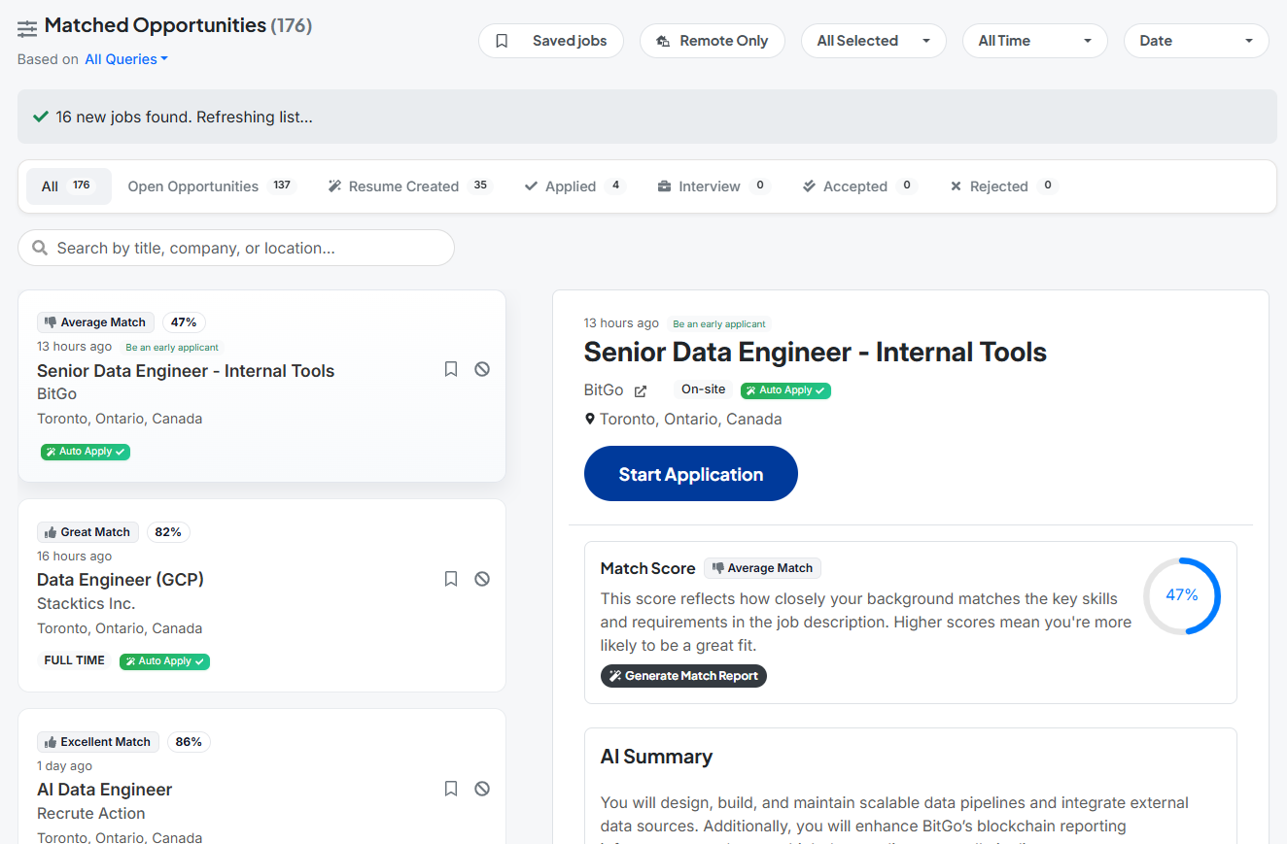Toggle the Saved jobs filter

click(x=551, y=41)
